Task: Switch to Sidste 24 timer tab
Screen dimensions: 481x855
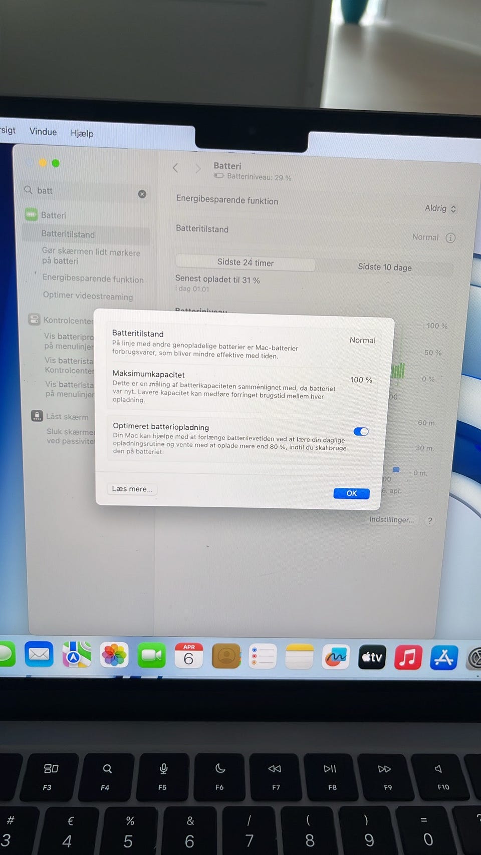Action: pos(246,262)
